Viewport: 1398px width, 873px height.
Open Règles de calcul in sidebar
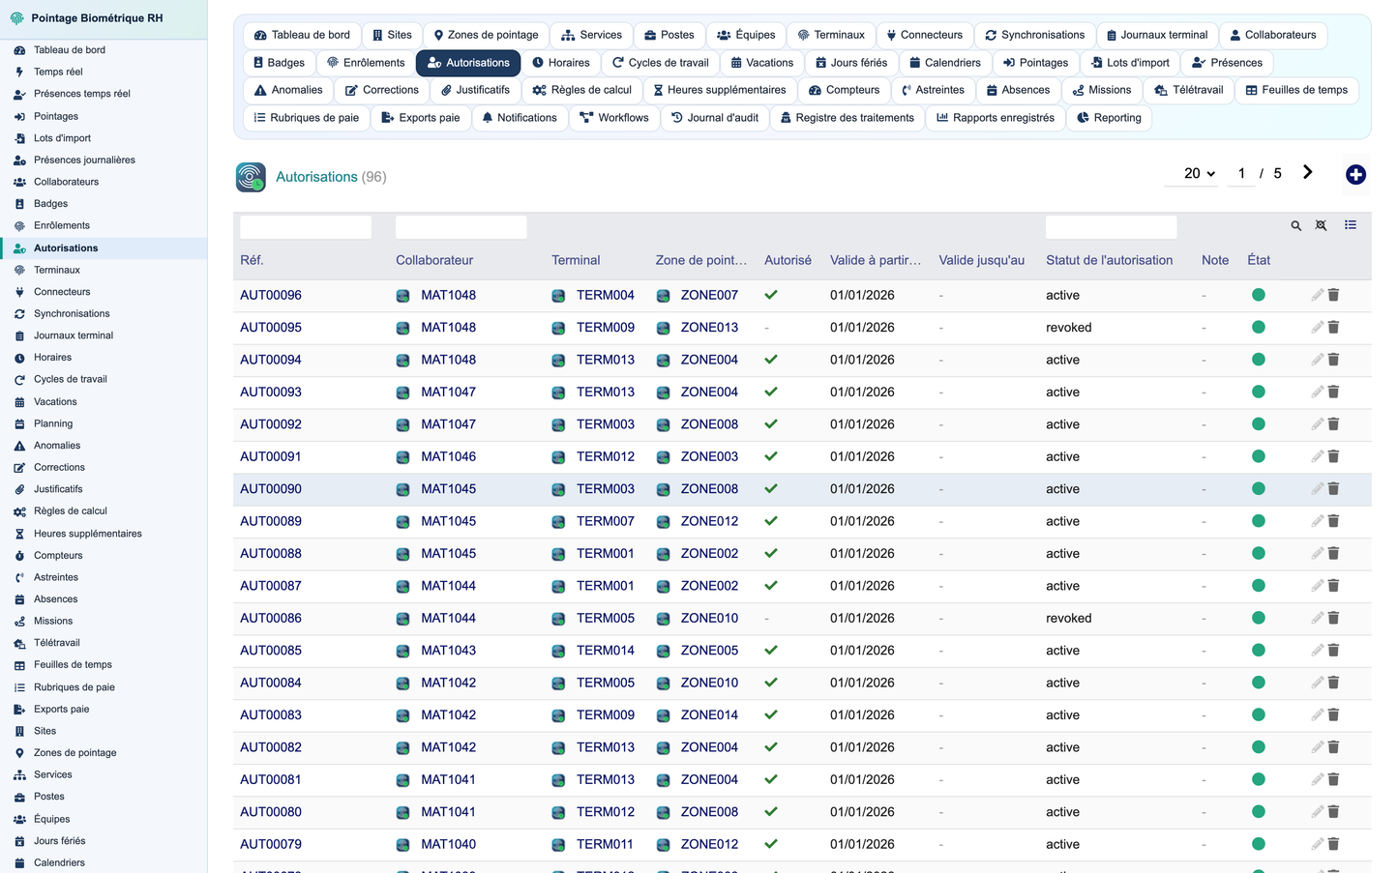tap(71, 510)
